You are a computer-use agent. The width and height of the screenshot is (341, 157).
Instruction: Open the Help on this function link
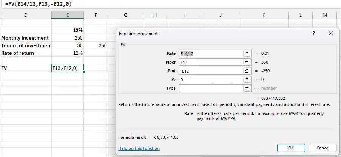(139, 148)
